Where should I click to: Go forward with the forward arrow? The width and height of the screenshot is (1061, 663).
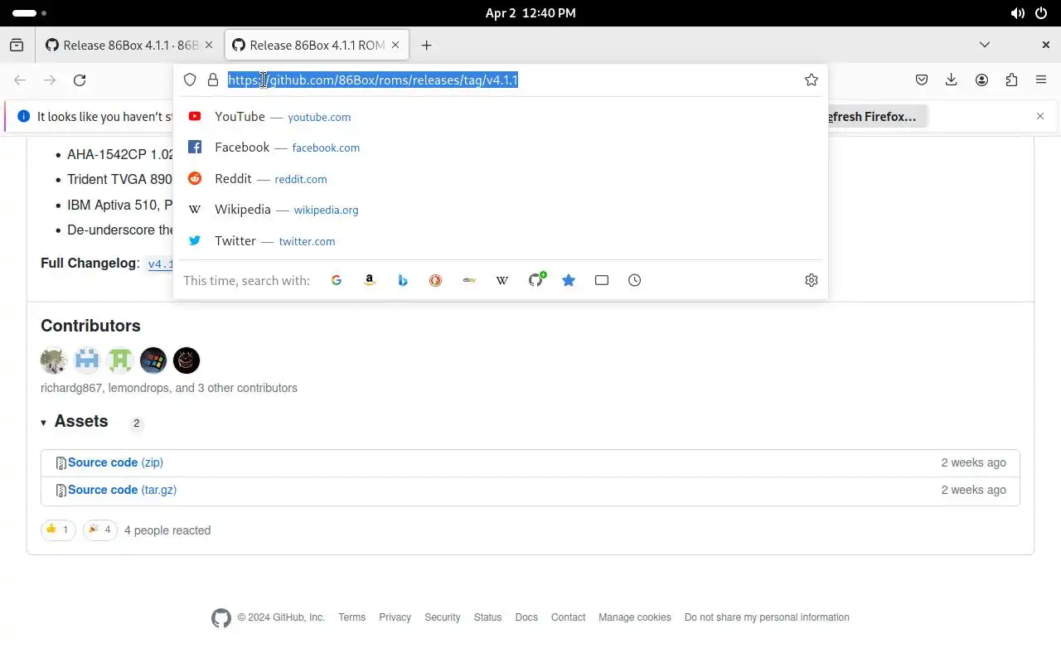(50, 80)
